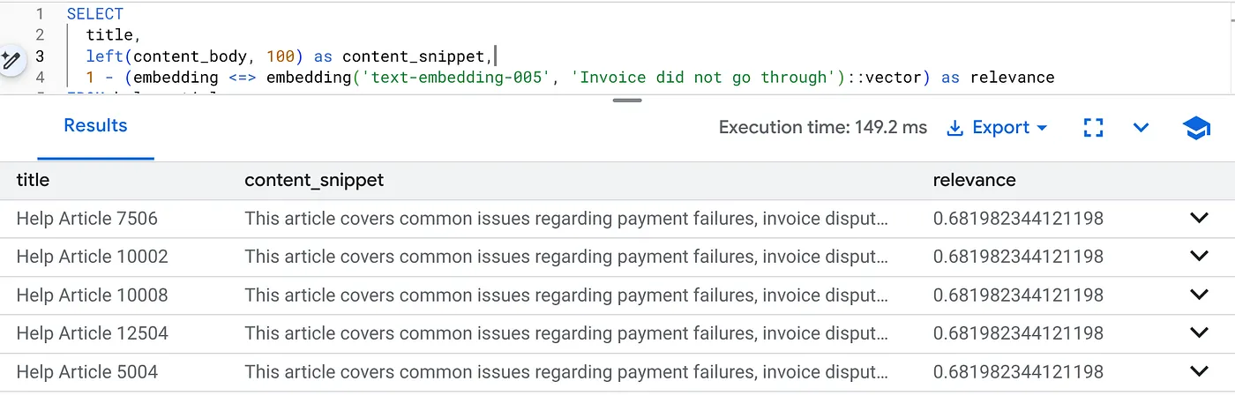
Task: Click the download icon beside Export
Action: point(954,128)
